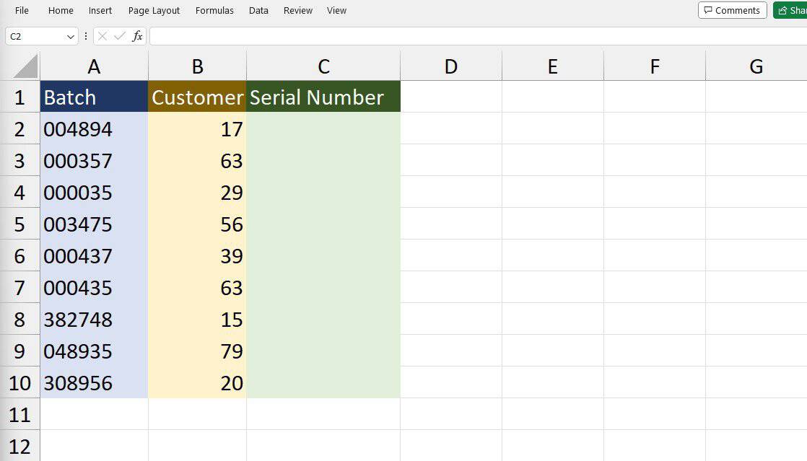
Task: Select the Serial Number header cell
Action: coord(323,97)
